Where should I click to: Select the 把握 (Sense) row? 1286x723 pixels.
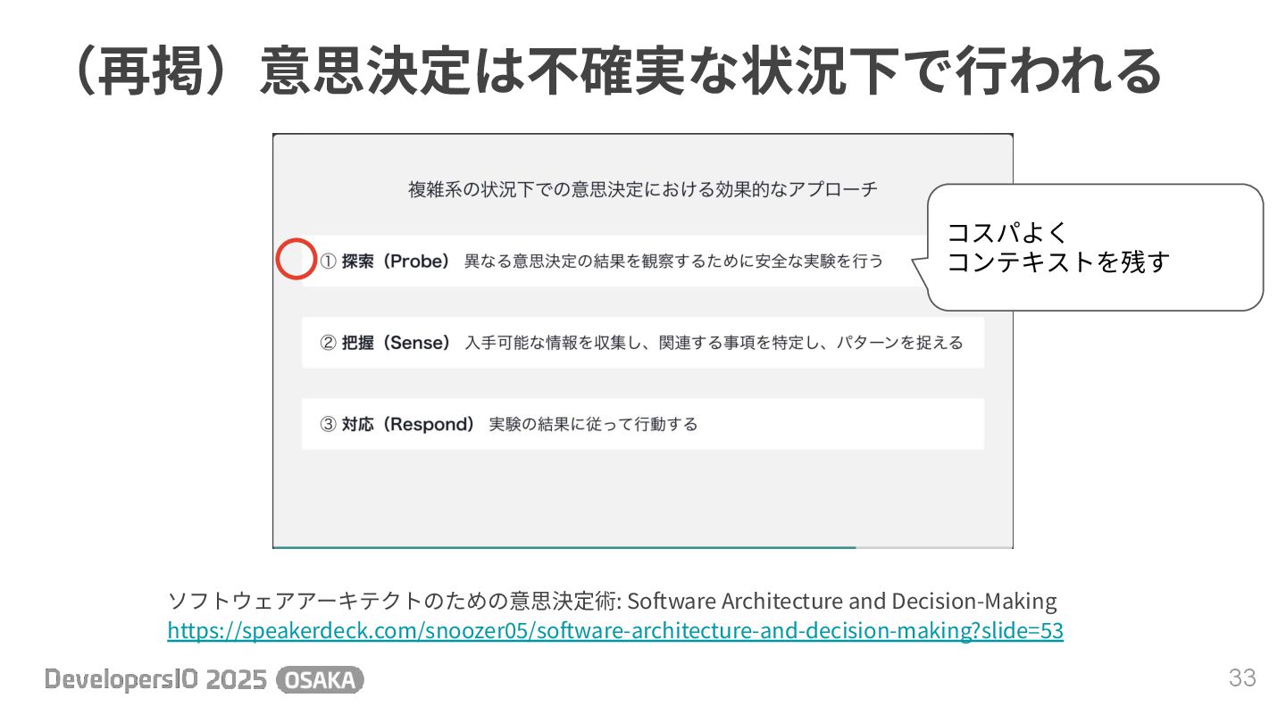643,343
